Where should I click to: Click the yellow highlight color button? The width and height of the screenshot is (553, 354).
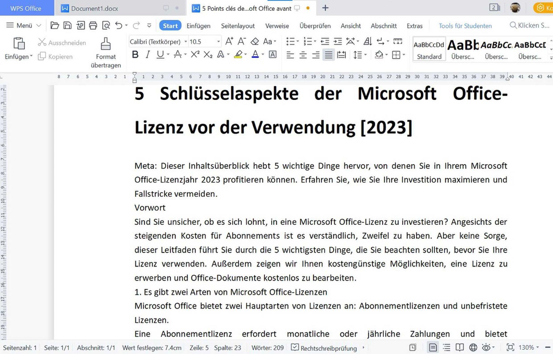click(x=238, y=55)
